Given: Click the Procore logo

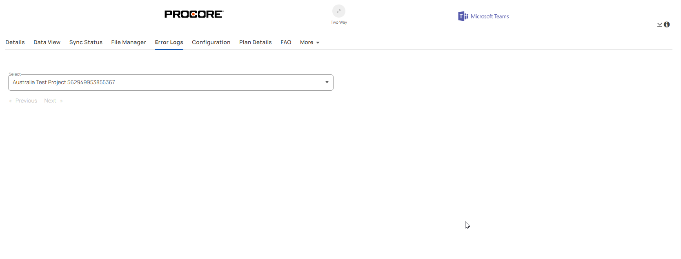Looking at the screenshot, I should click(x=194, y=14).
